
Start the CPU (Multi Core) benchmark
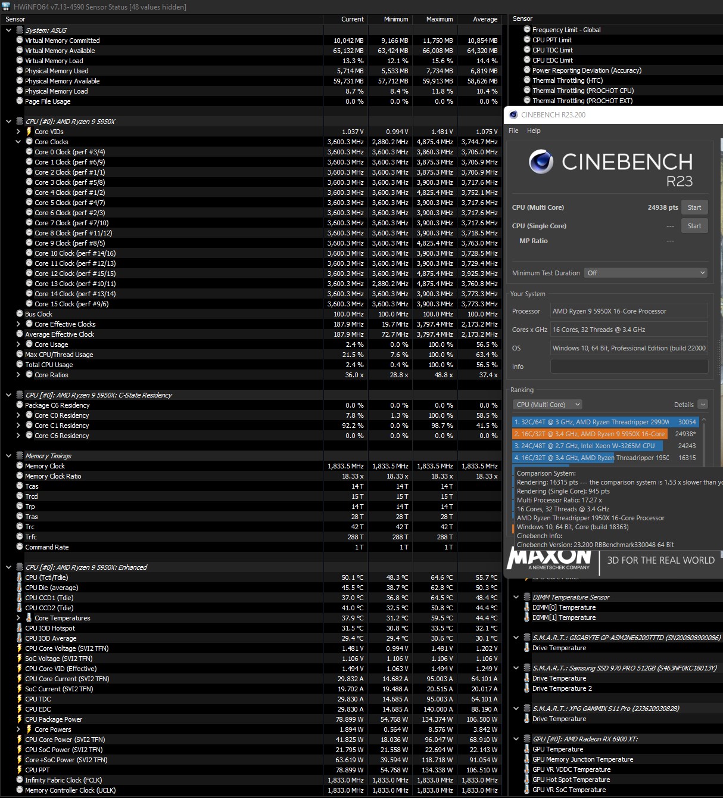coord(694,207)
